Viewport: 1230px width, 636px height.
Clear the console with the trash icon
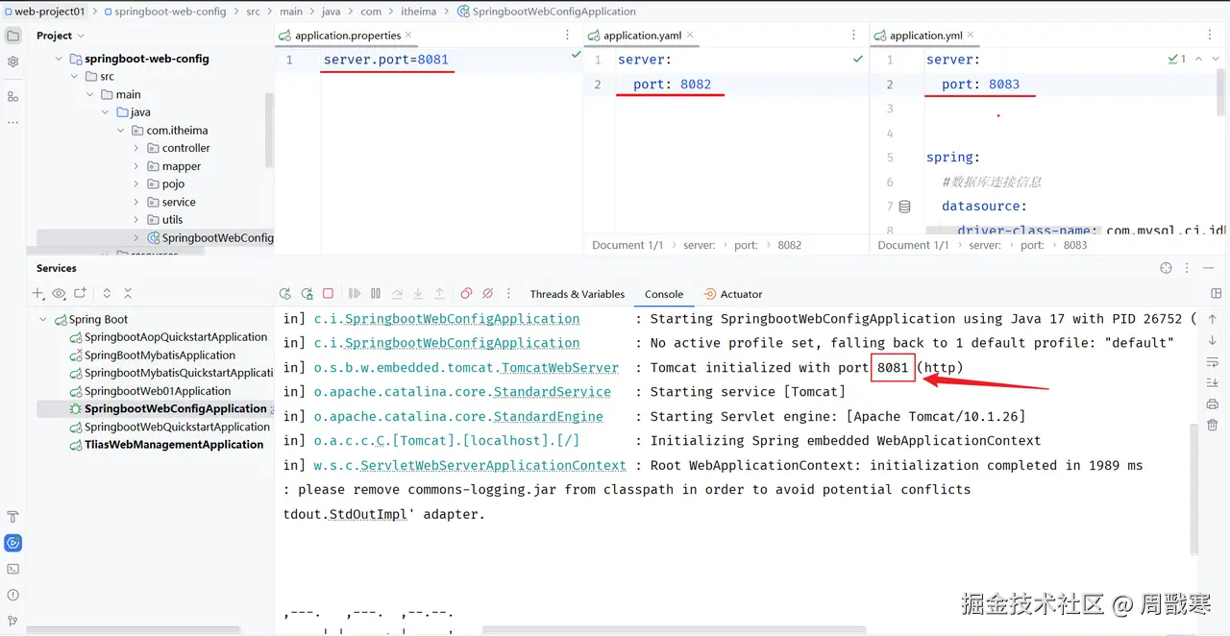coord(1213,425)
